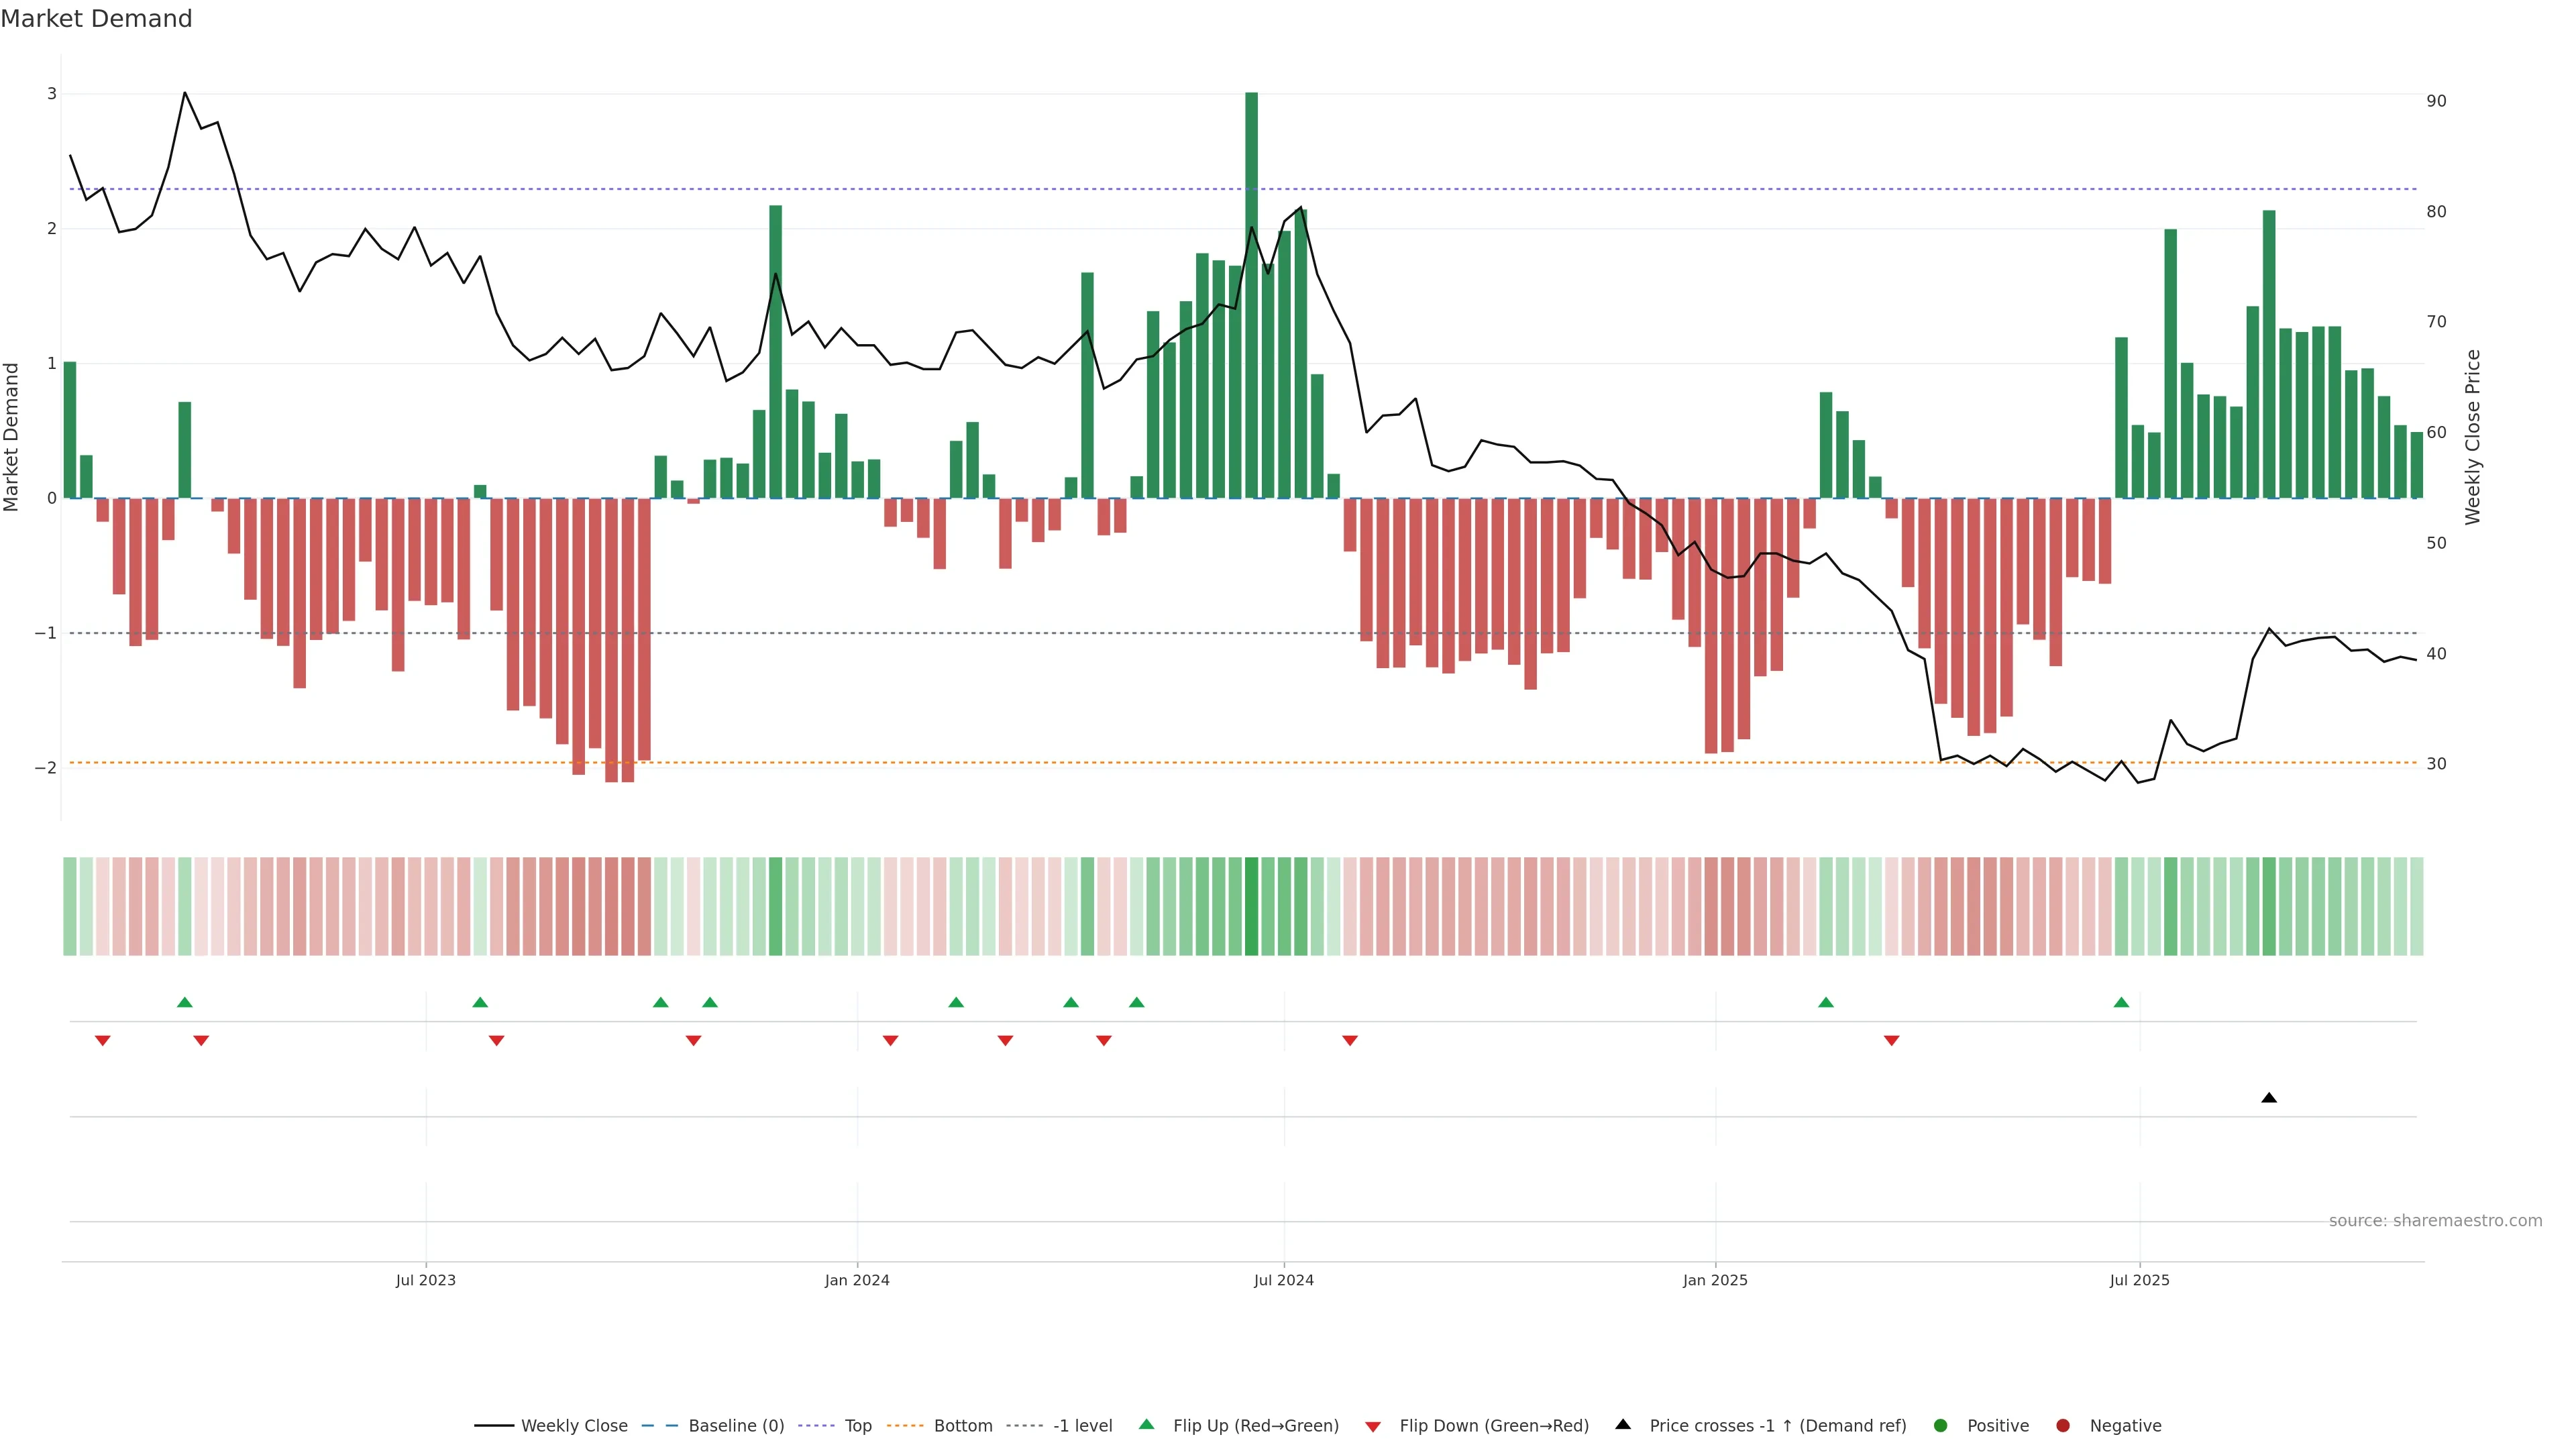Click the last green Flip Up marker near Jul 2025
Viewport: 2576px width, 1449px height.
point(2121,1002)
